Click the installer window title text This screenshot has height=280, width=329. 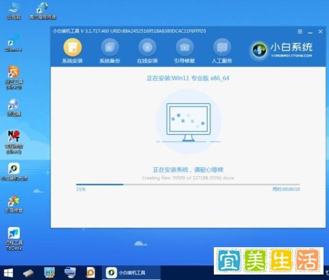pos(129,31)
